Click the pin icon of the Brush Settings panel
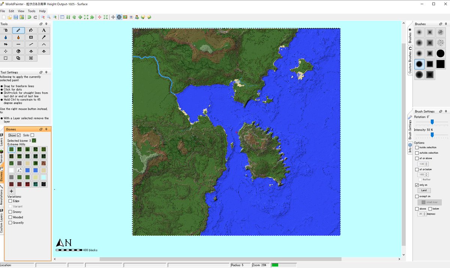The width and height of the screenshot is (450, 268). coord(446,111)
